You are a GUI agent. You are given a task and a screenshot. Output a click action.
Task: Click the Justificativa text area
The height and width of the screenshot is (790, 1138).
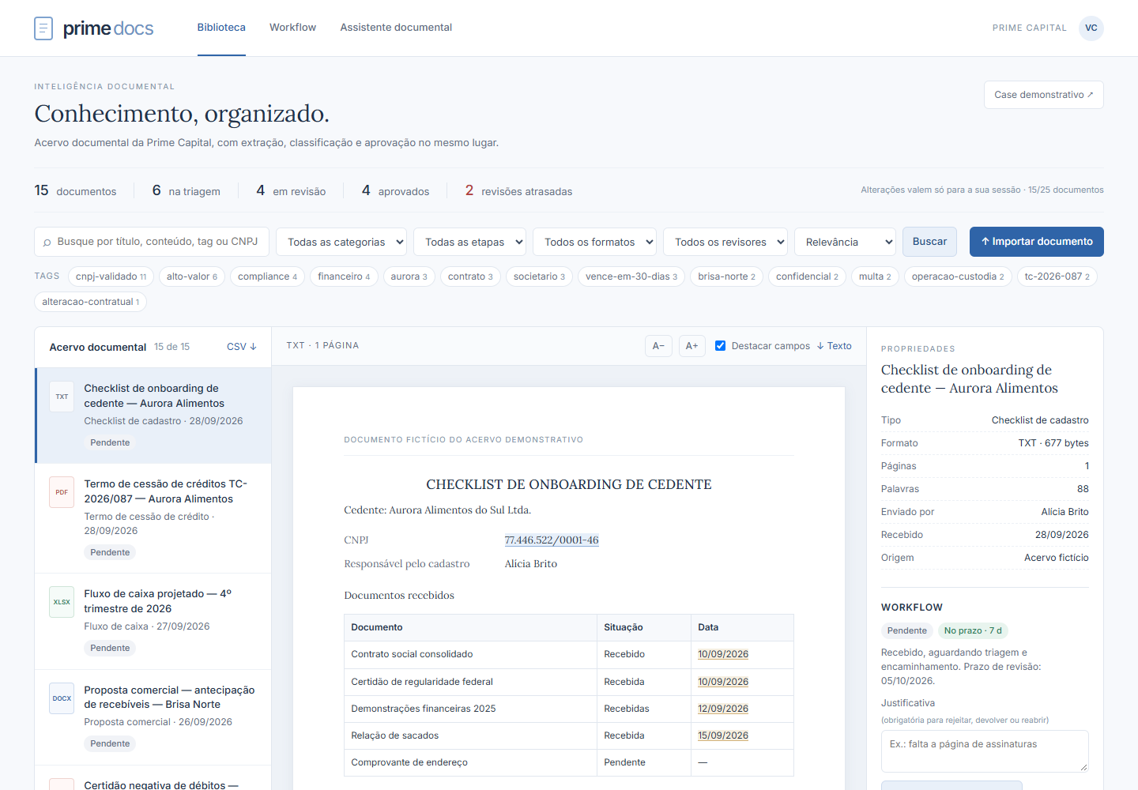pos(985,751)
